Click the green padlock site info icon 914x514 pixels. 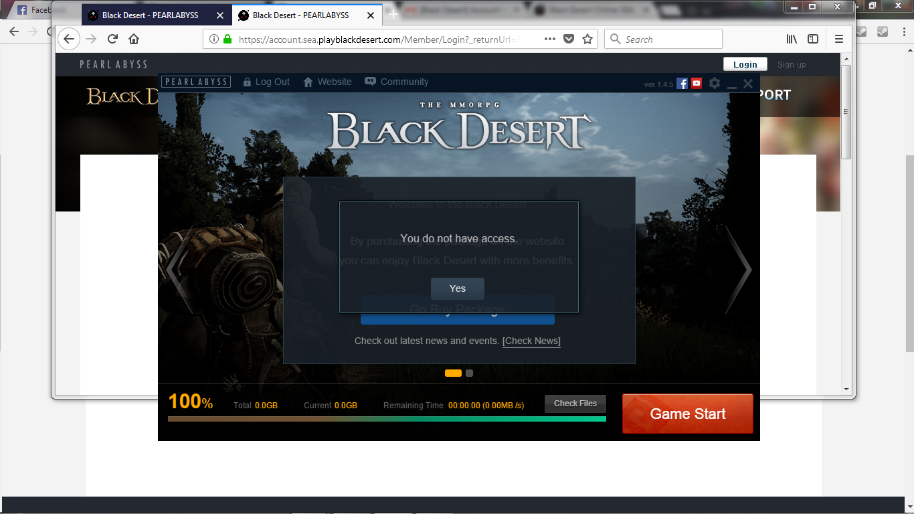tap(227, 39)
